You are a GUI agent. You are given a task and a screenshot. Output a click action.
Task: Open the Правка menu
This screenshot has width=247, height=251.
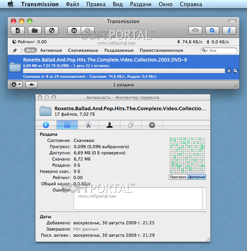96,4
